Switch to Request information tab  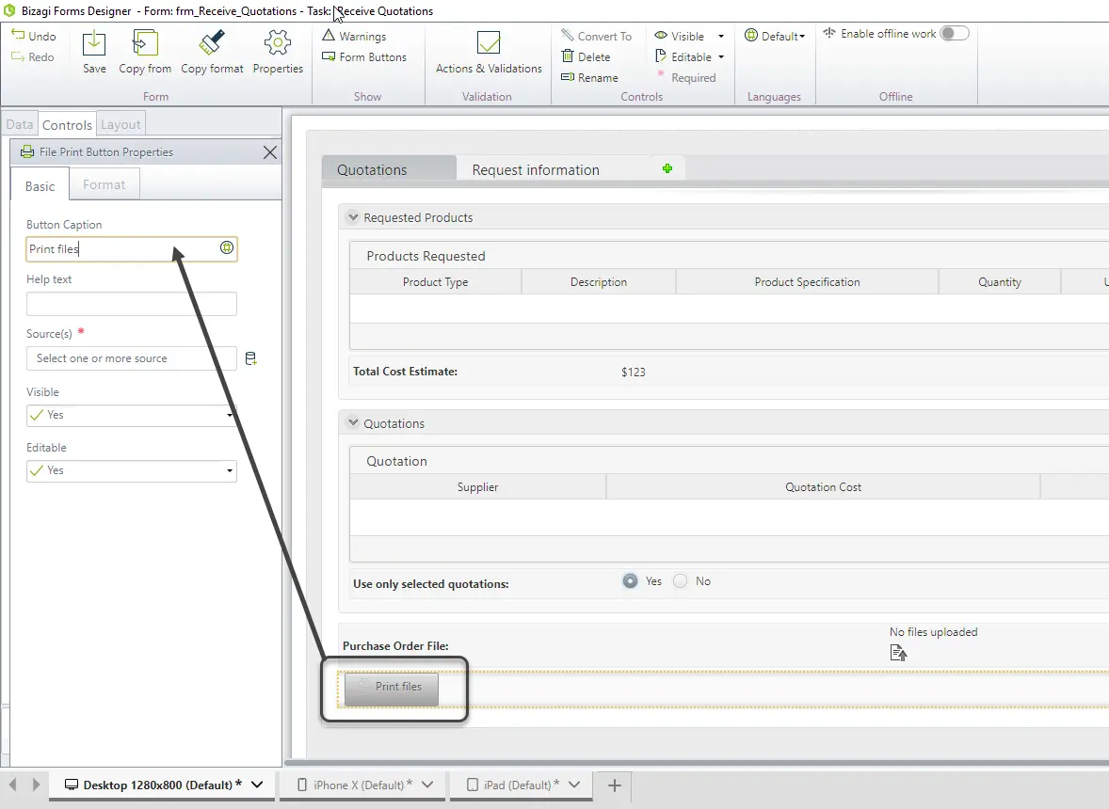click(x=536, y=169)
